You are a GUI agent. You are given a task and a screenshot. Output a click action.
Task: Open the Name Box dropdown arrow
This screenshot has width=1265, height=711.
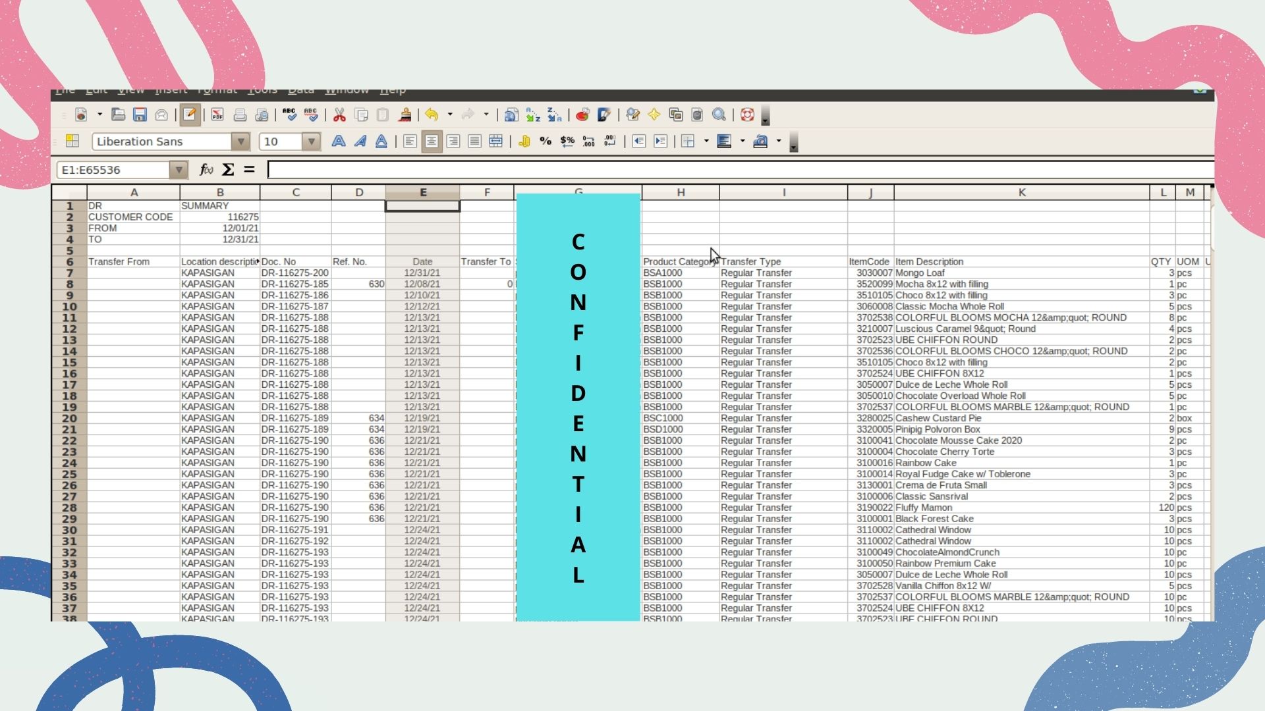point(179,170)
